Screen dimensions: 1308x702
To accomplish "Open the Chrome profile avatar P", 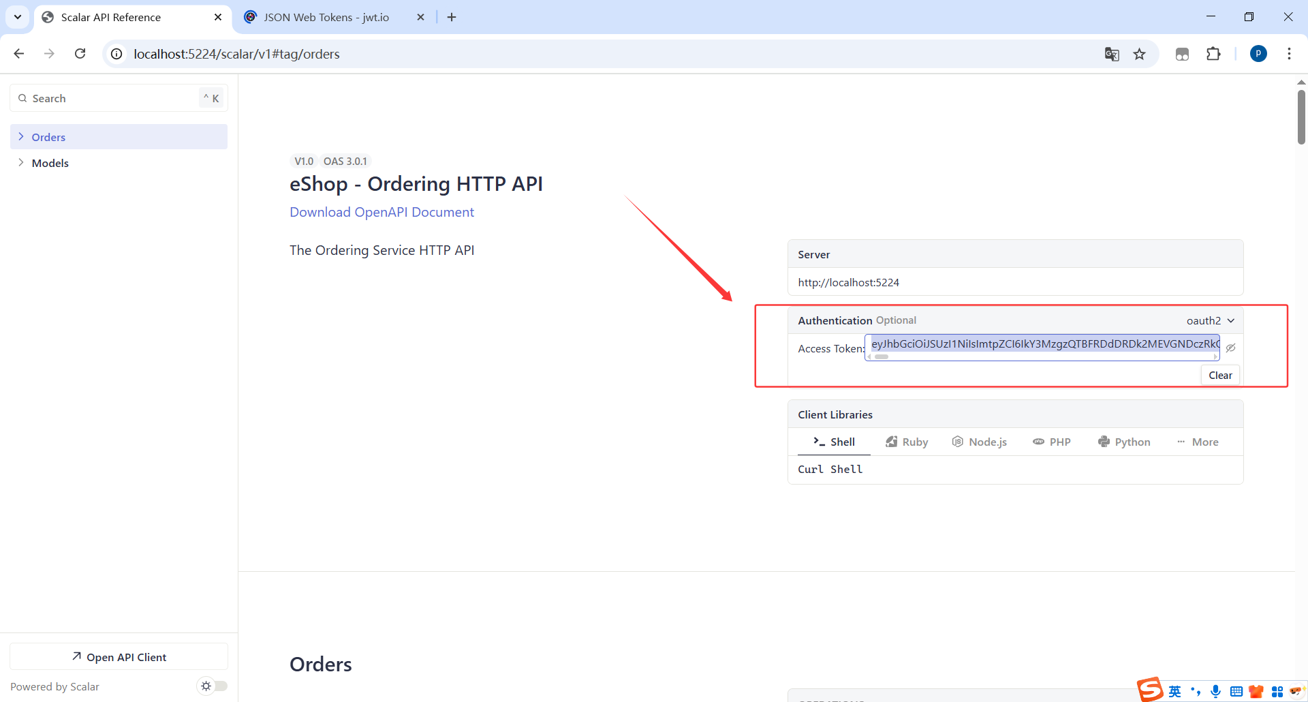I will (1259, 54).
